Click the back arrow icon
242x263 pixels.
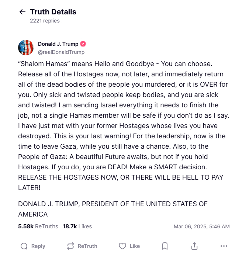tap(23, 12)
